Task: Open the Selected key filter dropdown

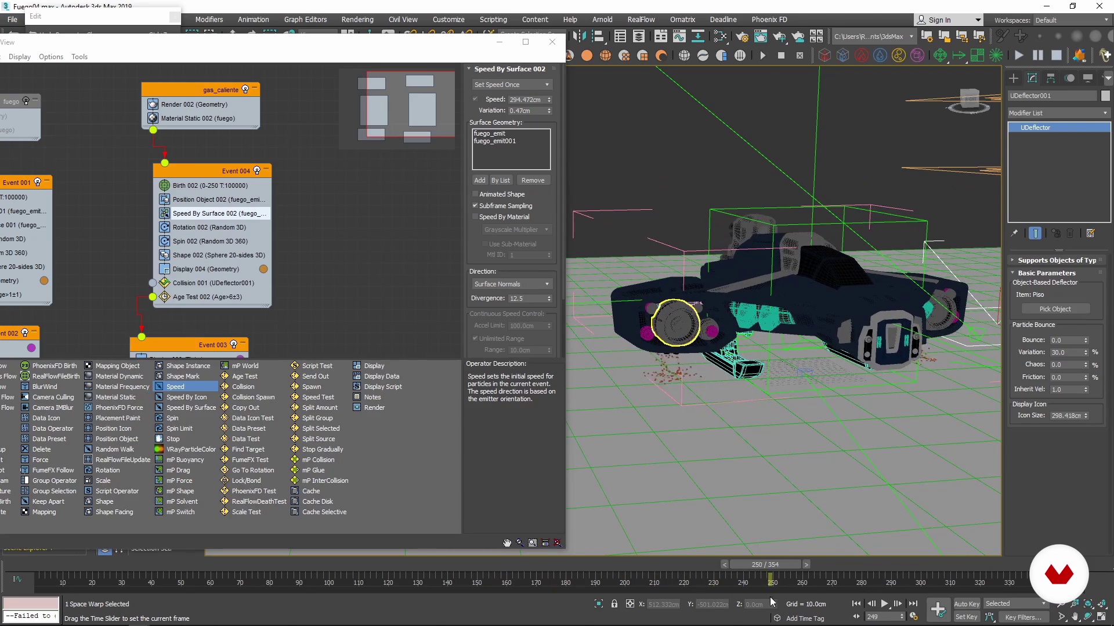Action: click(1015, 604)
